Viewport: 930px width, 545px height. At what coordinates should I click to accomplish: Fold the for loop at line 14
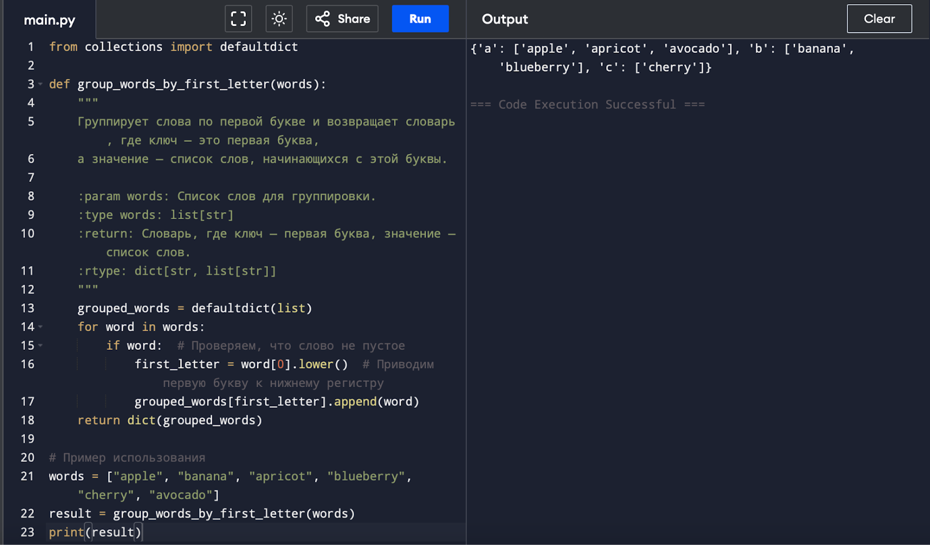41,327
